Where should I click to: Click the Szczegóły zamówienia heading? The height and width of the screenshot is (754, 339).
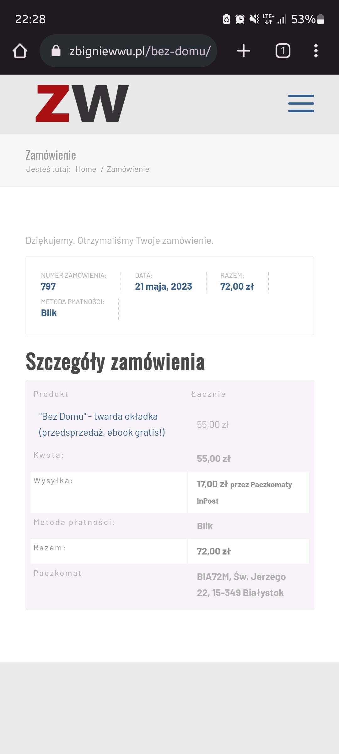pyautogui.click(x=115, y=362)
